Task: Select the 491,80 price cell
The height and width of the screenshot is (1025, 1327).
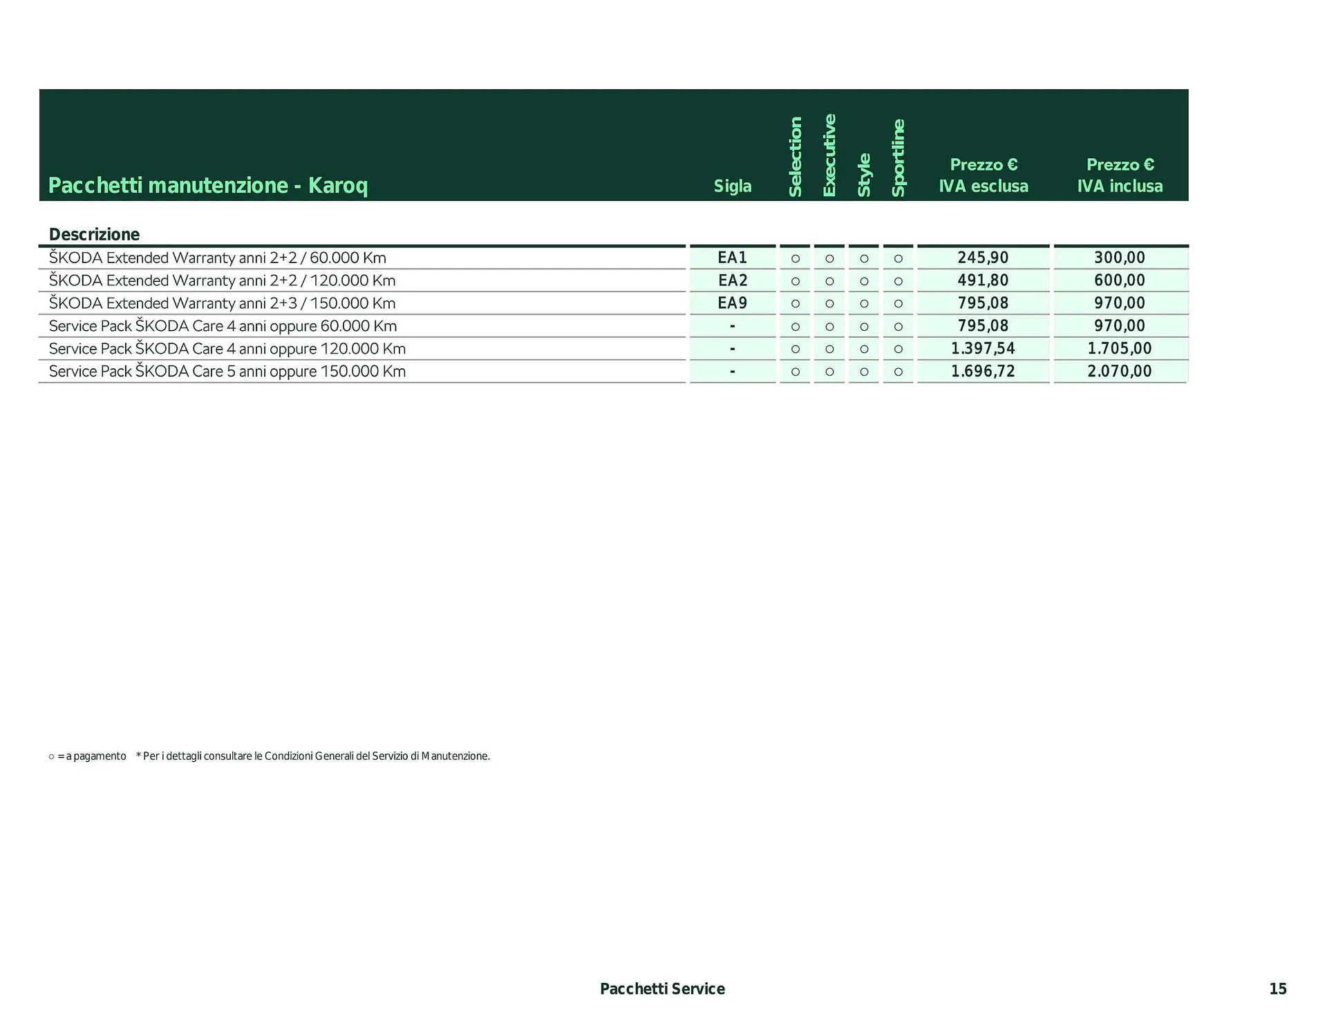Action: click(x=983, y=280)
